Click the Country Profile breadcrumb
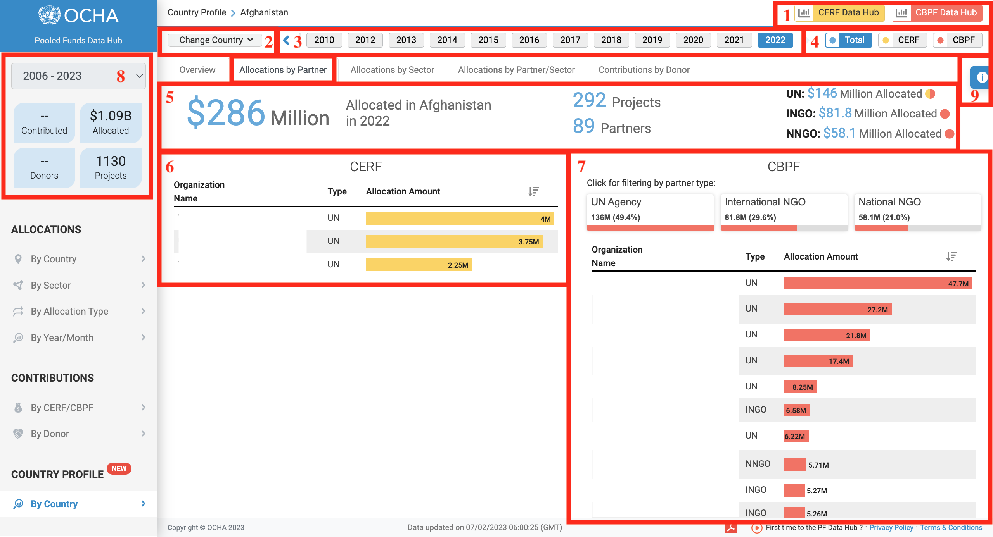The image size is (993, 537). coord(197,12)
